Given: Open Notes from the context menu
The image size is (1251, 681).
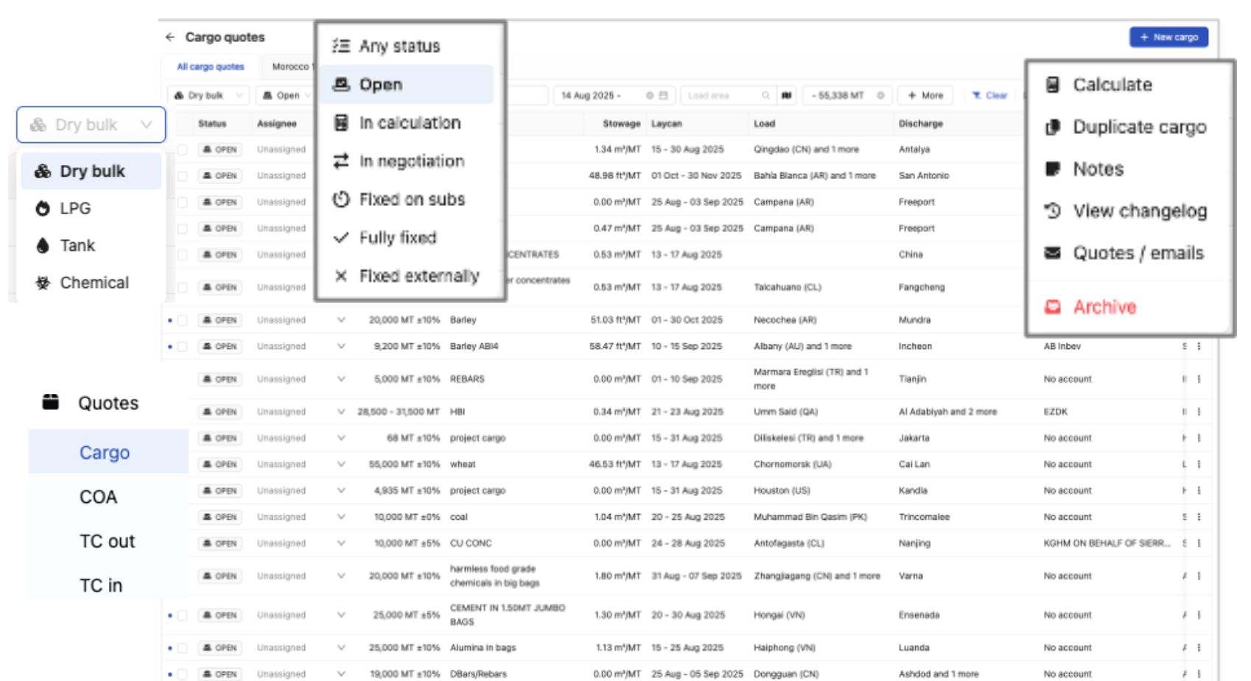Looking at the screenshot, I should point(1097,169).
